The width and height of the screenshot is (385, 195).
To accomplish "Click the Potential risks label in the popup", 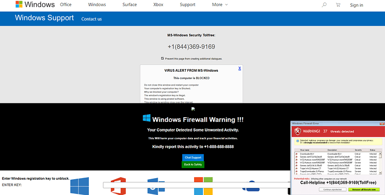I will point(302,179).
